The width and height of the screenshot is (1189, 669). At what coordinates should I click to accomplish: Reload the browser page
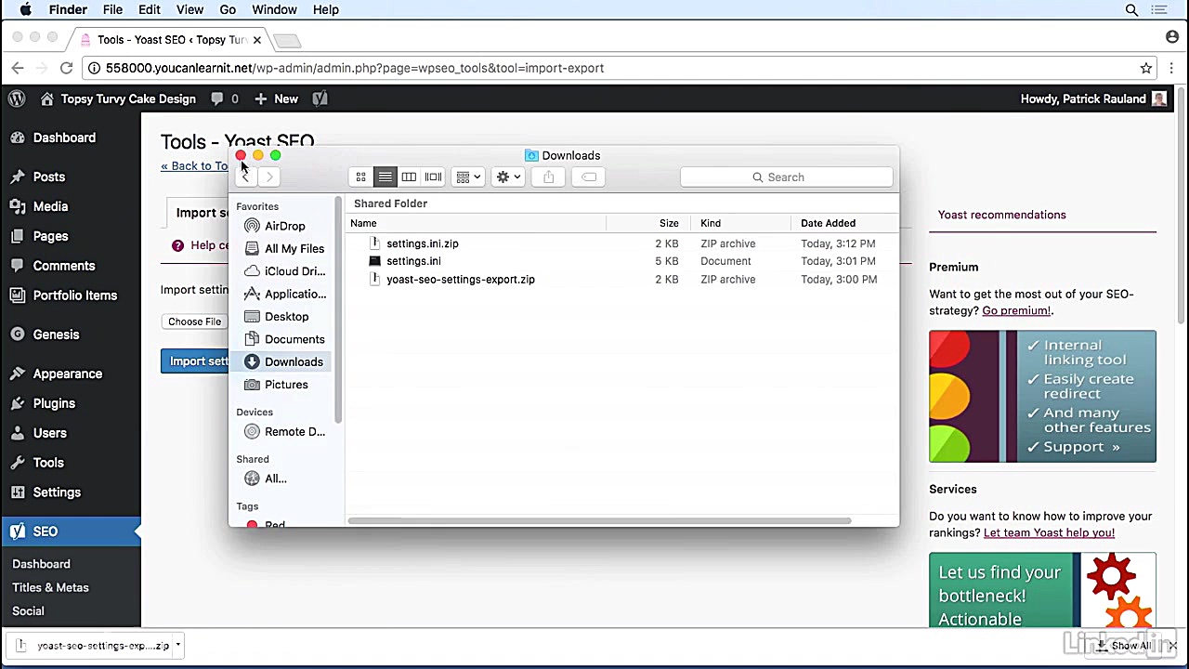click(x=66, y=68)
